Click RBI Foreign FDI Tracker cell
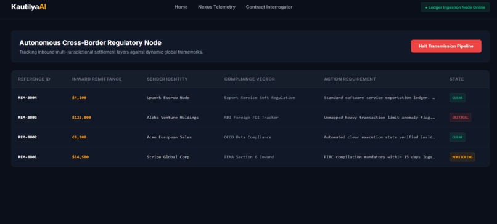The width and height of the screenshot is (497, 224). 251,118
